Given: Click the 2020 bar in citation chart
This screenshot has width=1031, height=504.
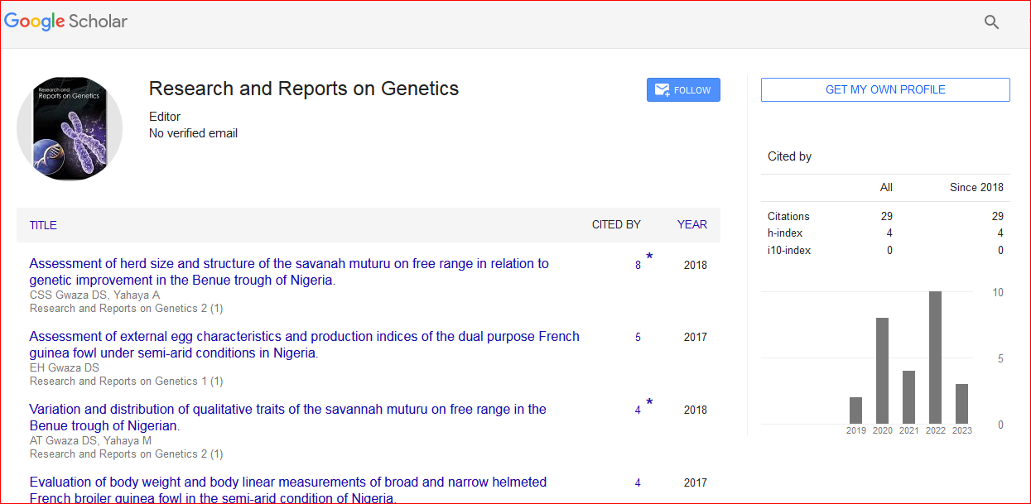Looking at the screenshot, I should click(x=882, y=371).
